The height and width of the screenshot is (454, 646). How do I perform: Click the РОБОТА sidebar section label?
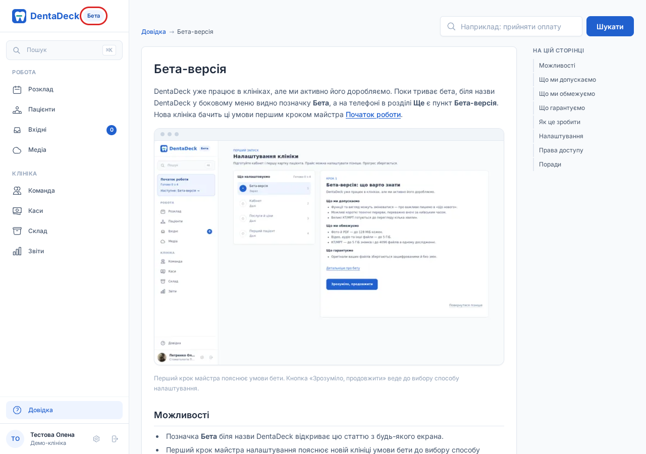(24, 72)
